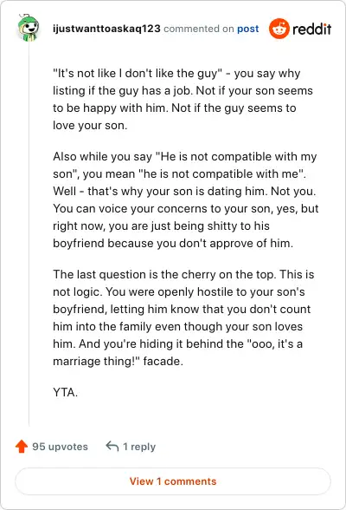Screen dimensions: 346x510
Task: Click the line starting "It's not like I don't"
Action: [x=176, y=73]
